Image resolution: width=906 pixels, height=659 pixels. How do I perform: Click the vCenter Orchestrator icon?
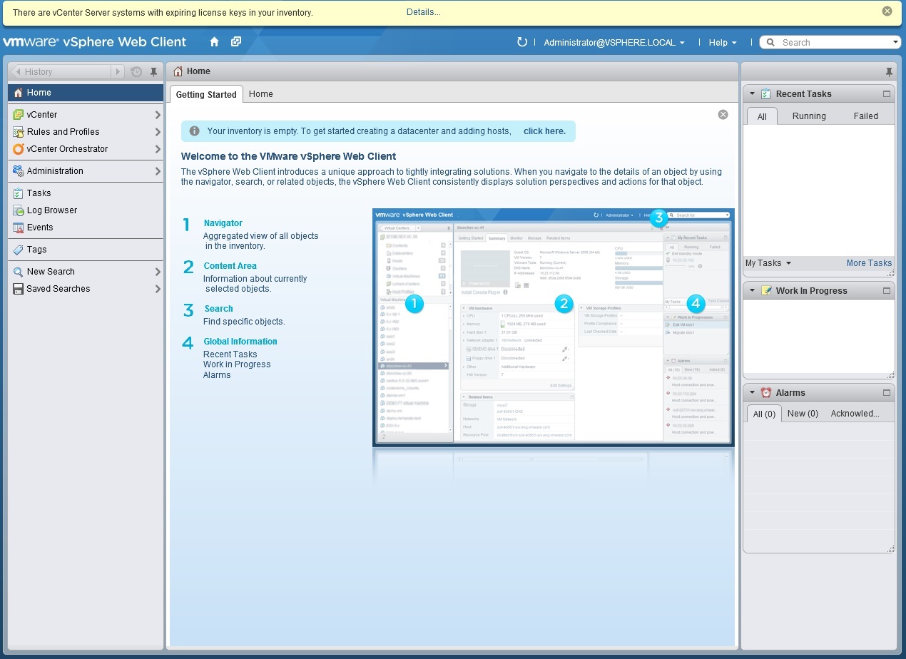pos(19,149)
